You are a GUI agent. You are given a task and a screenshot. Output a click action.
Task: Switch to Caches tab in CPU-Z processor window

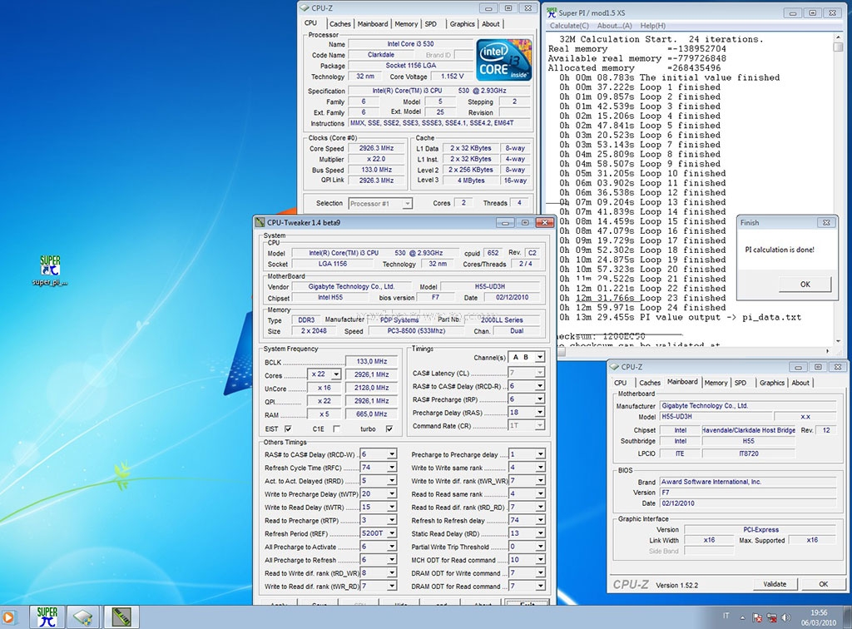[x=339, y=24]
